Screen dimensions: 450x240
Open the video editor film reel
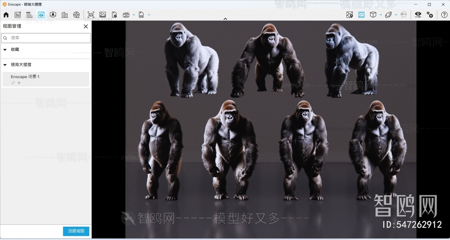click(x=76, y=15)
